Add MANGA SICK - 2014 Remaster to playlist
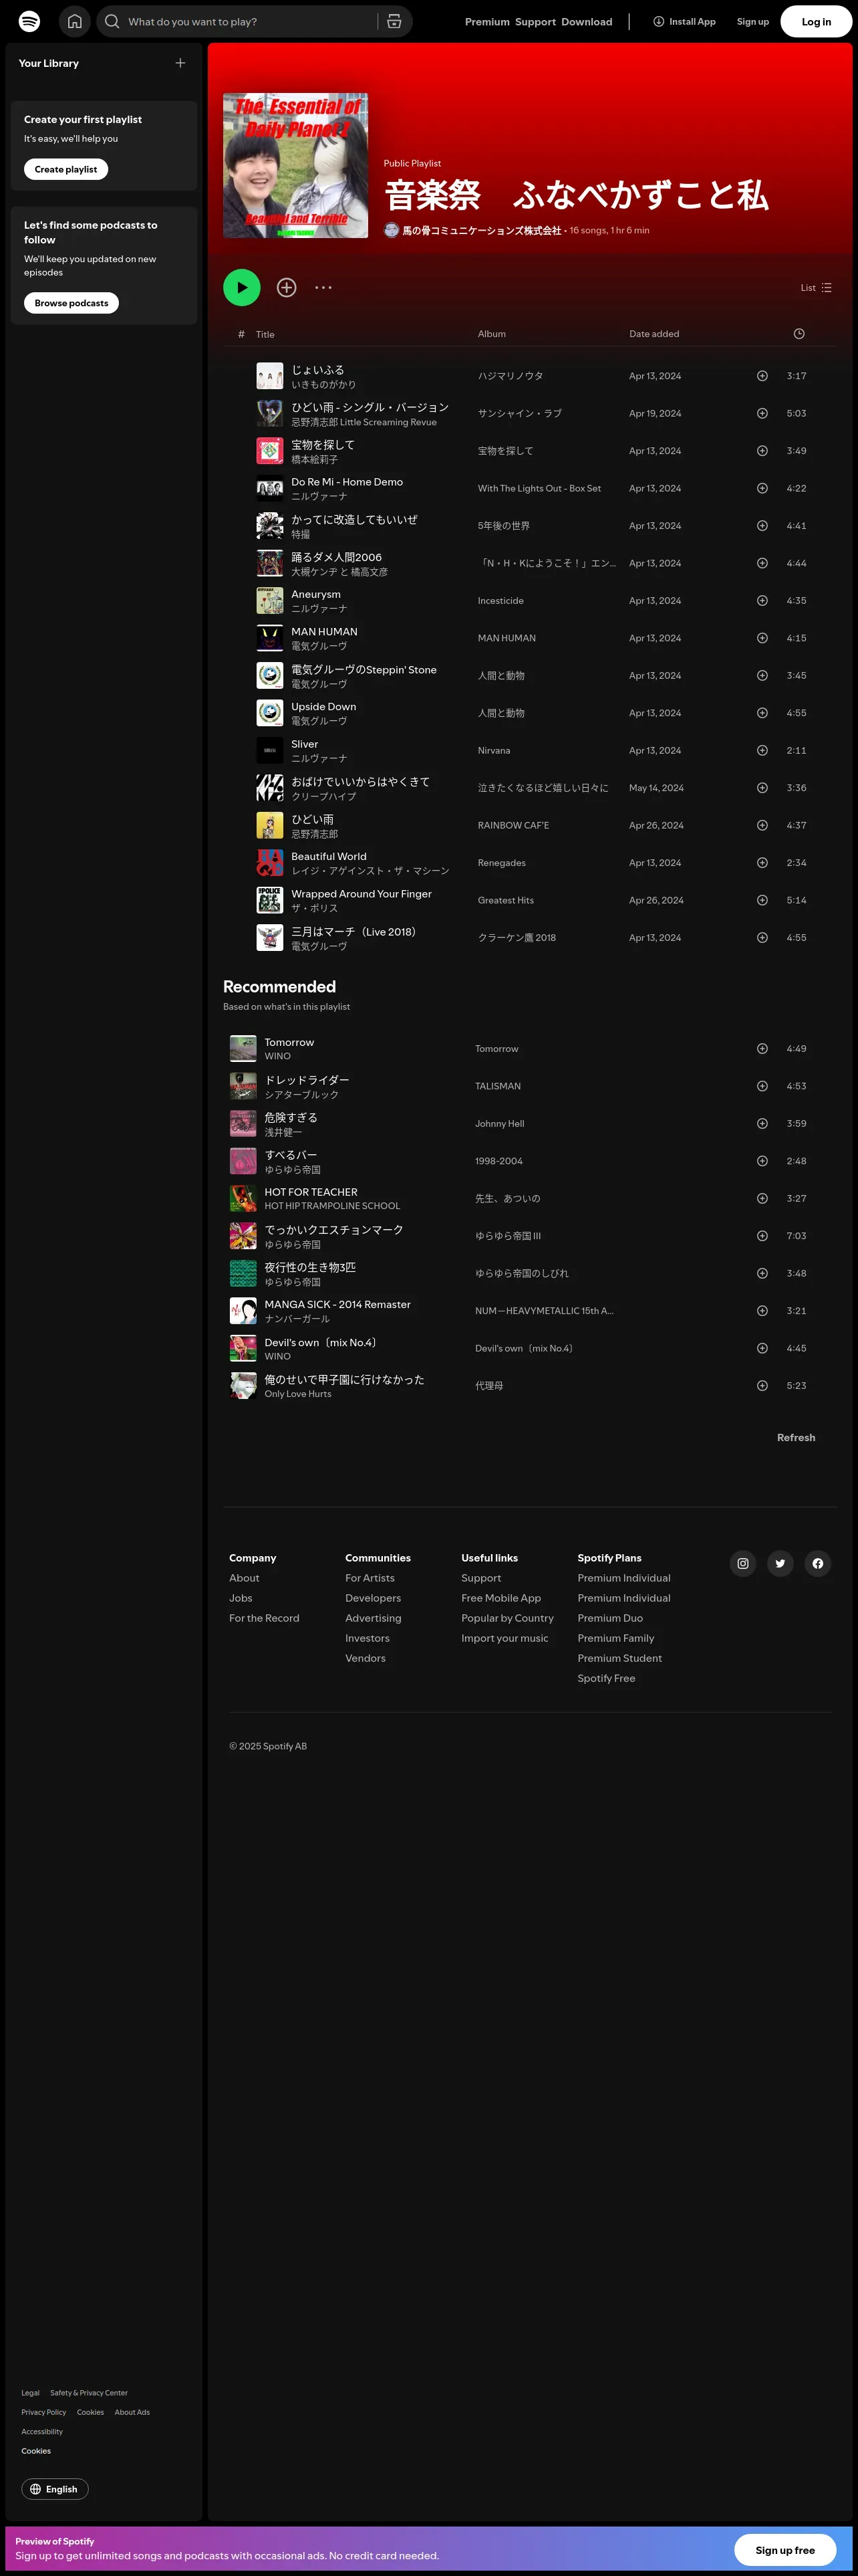 (x=762, y=1311)
